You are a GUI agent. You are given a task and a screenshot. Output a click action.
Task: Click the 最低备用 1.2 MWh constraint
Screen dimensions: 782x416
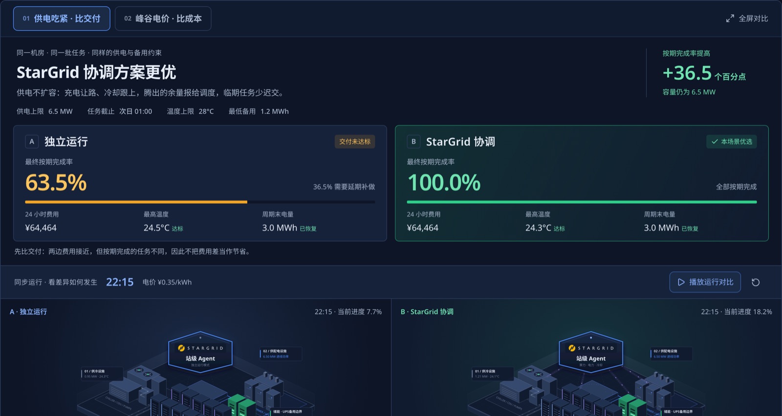(259, 111)
